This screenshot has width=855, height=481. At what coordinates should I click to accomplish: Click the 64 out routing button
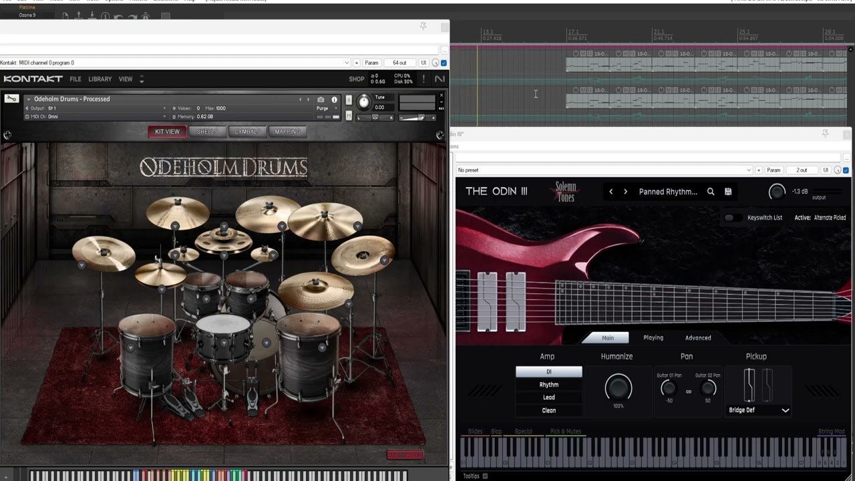coord(399,63)
